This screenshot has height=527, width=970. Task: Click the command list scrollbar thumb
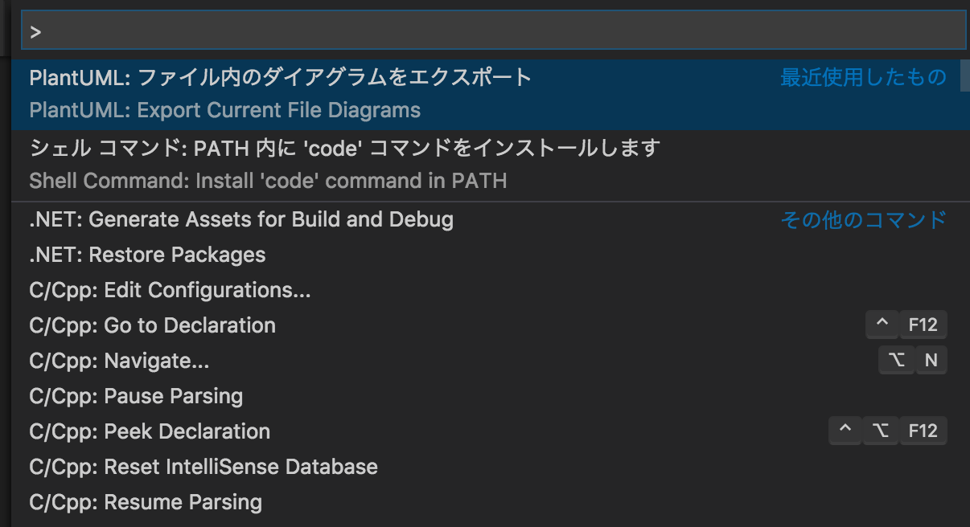[x=964, y=76]
